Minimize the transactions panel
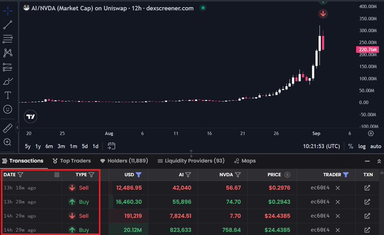This screenshot has width=384, height=235. [x=367, y=161]
